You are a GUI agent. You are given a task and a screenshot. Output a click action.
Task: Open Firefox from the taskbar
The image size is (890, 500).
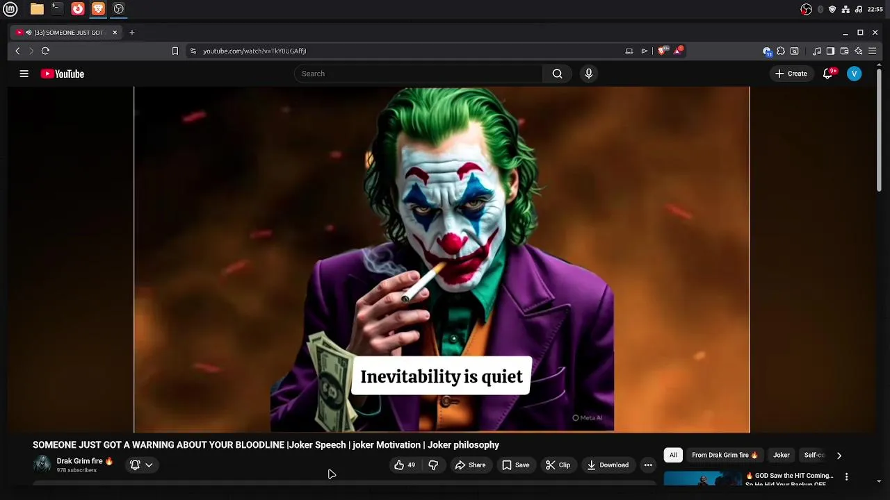pos(78,9)
